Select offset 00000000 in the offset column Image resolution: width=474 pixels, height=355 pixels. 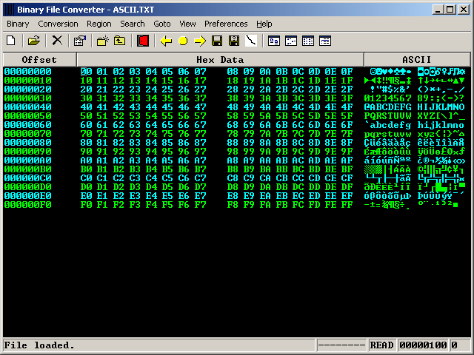coord(28,72)
